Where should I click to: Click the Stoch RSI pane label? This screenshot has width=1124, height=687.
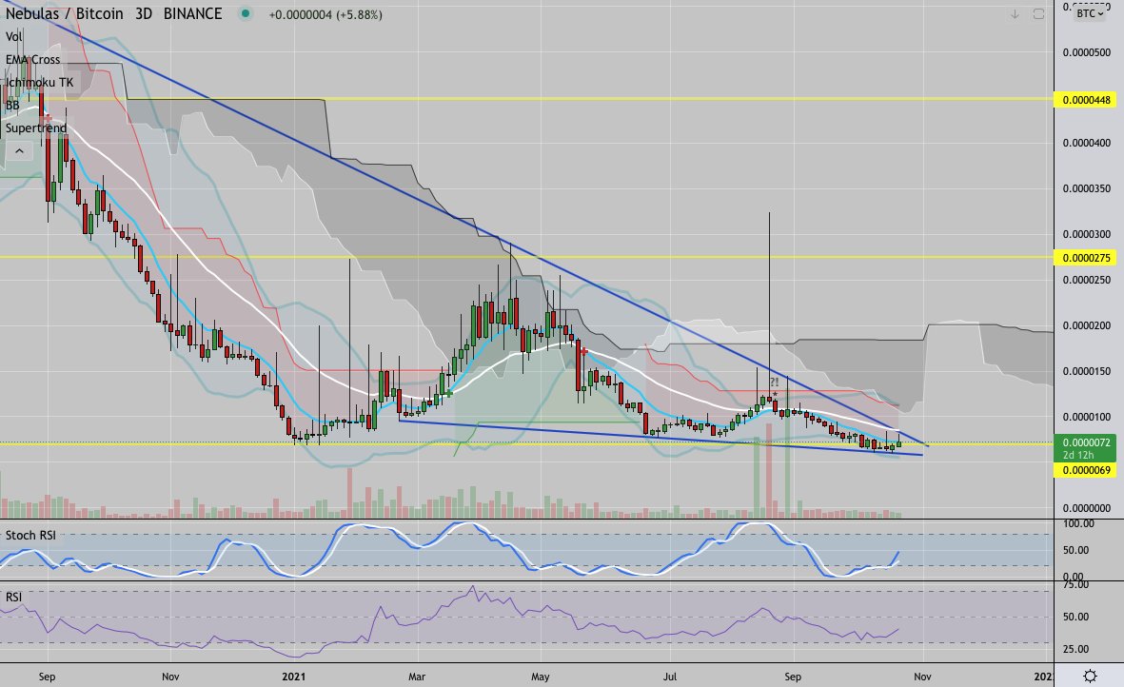coord(30,535)
